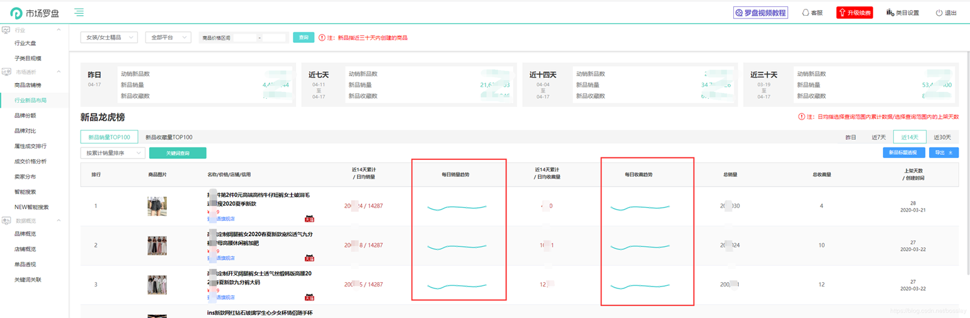Select the 近30天 time range option
The height and width of the screenshot is (318, 970).
[942, 137]
